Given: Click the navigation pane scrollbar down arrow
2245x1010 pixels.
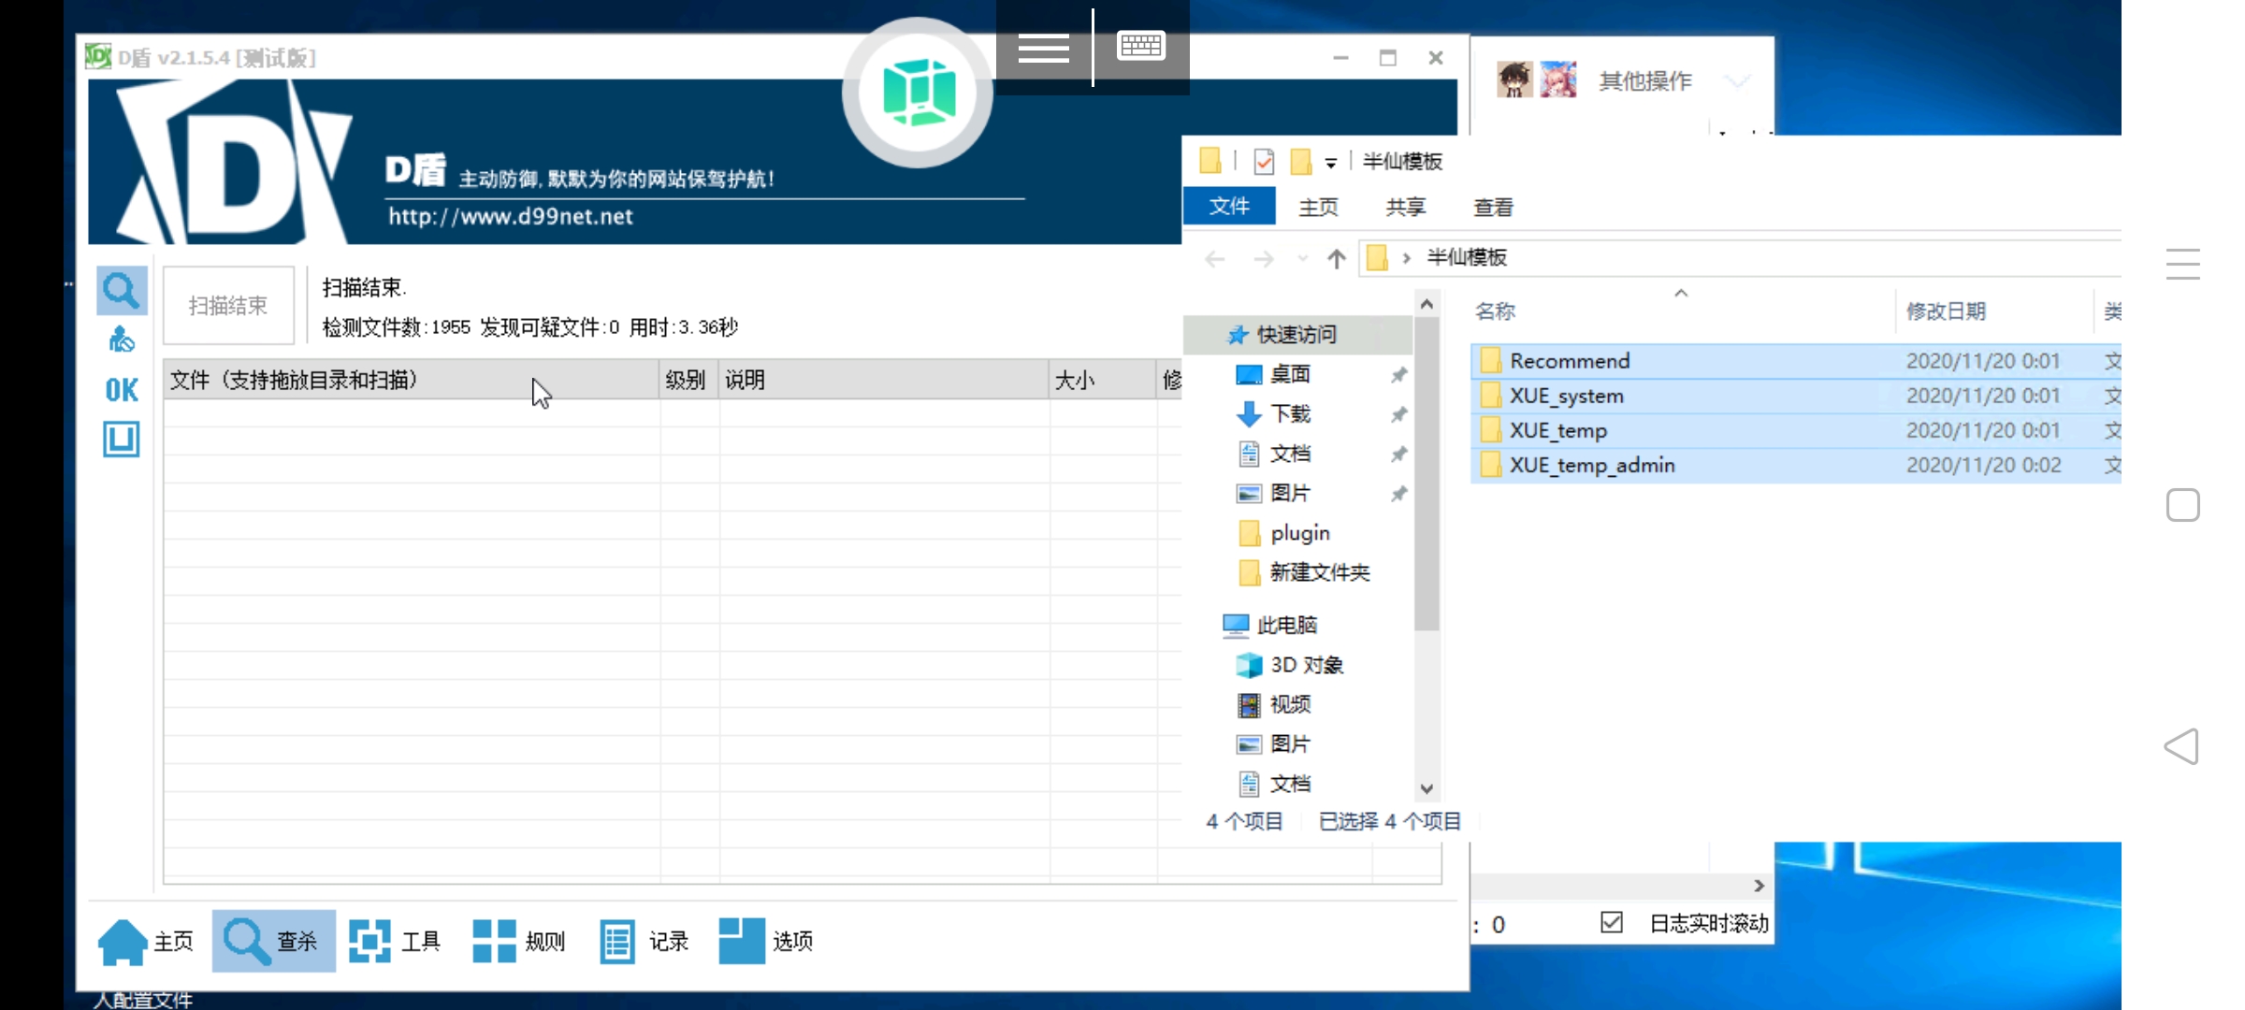Looking at the screenshot, I should pyautogui.click(x=1427, y=788).
